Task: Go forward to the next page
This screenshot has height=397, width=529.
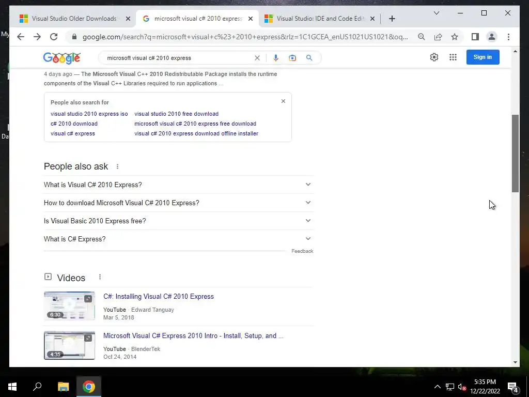Action: pos(37,37)
